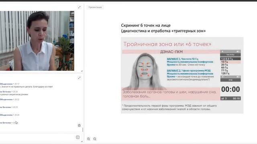Screen dimensions: 257x144
Task: Click the '00:15' indicator on the slide
Action: pyautogui.click(x=236, y=98)
